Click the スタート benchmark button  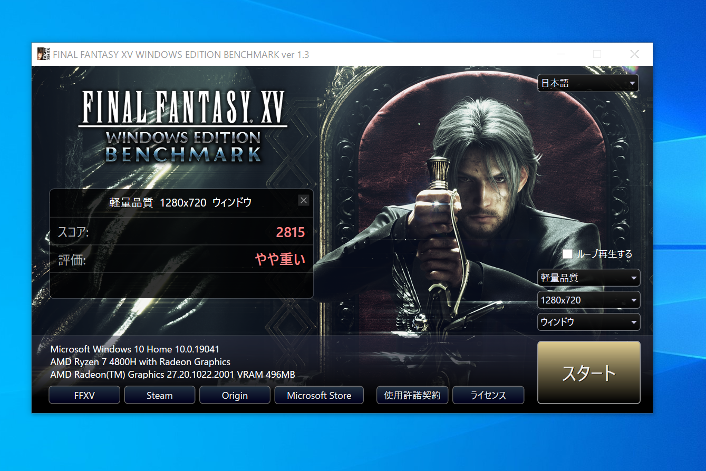tap(588, 372)
